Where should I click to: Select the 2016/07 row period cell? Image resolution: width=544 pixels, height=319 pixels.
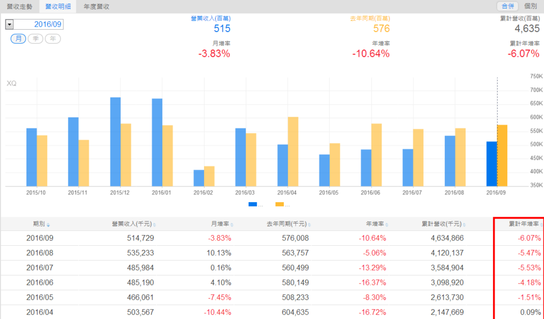click(x=40, y=268)
